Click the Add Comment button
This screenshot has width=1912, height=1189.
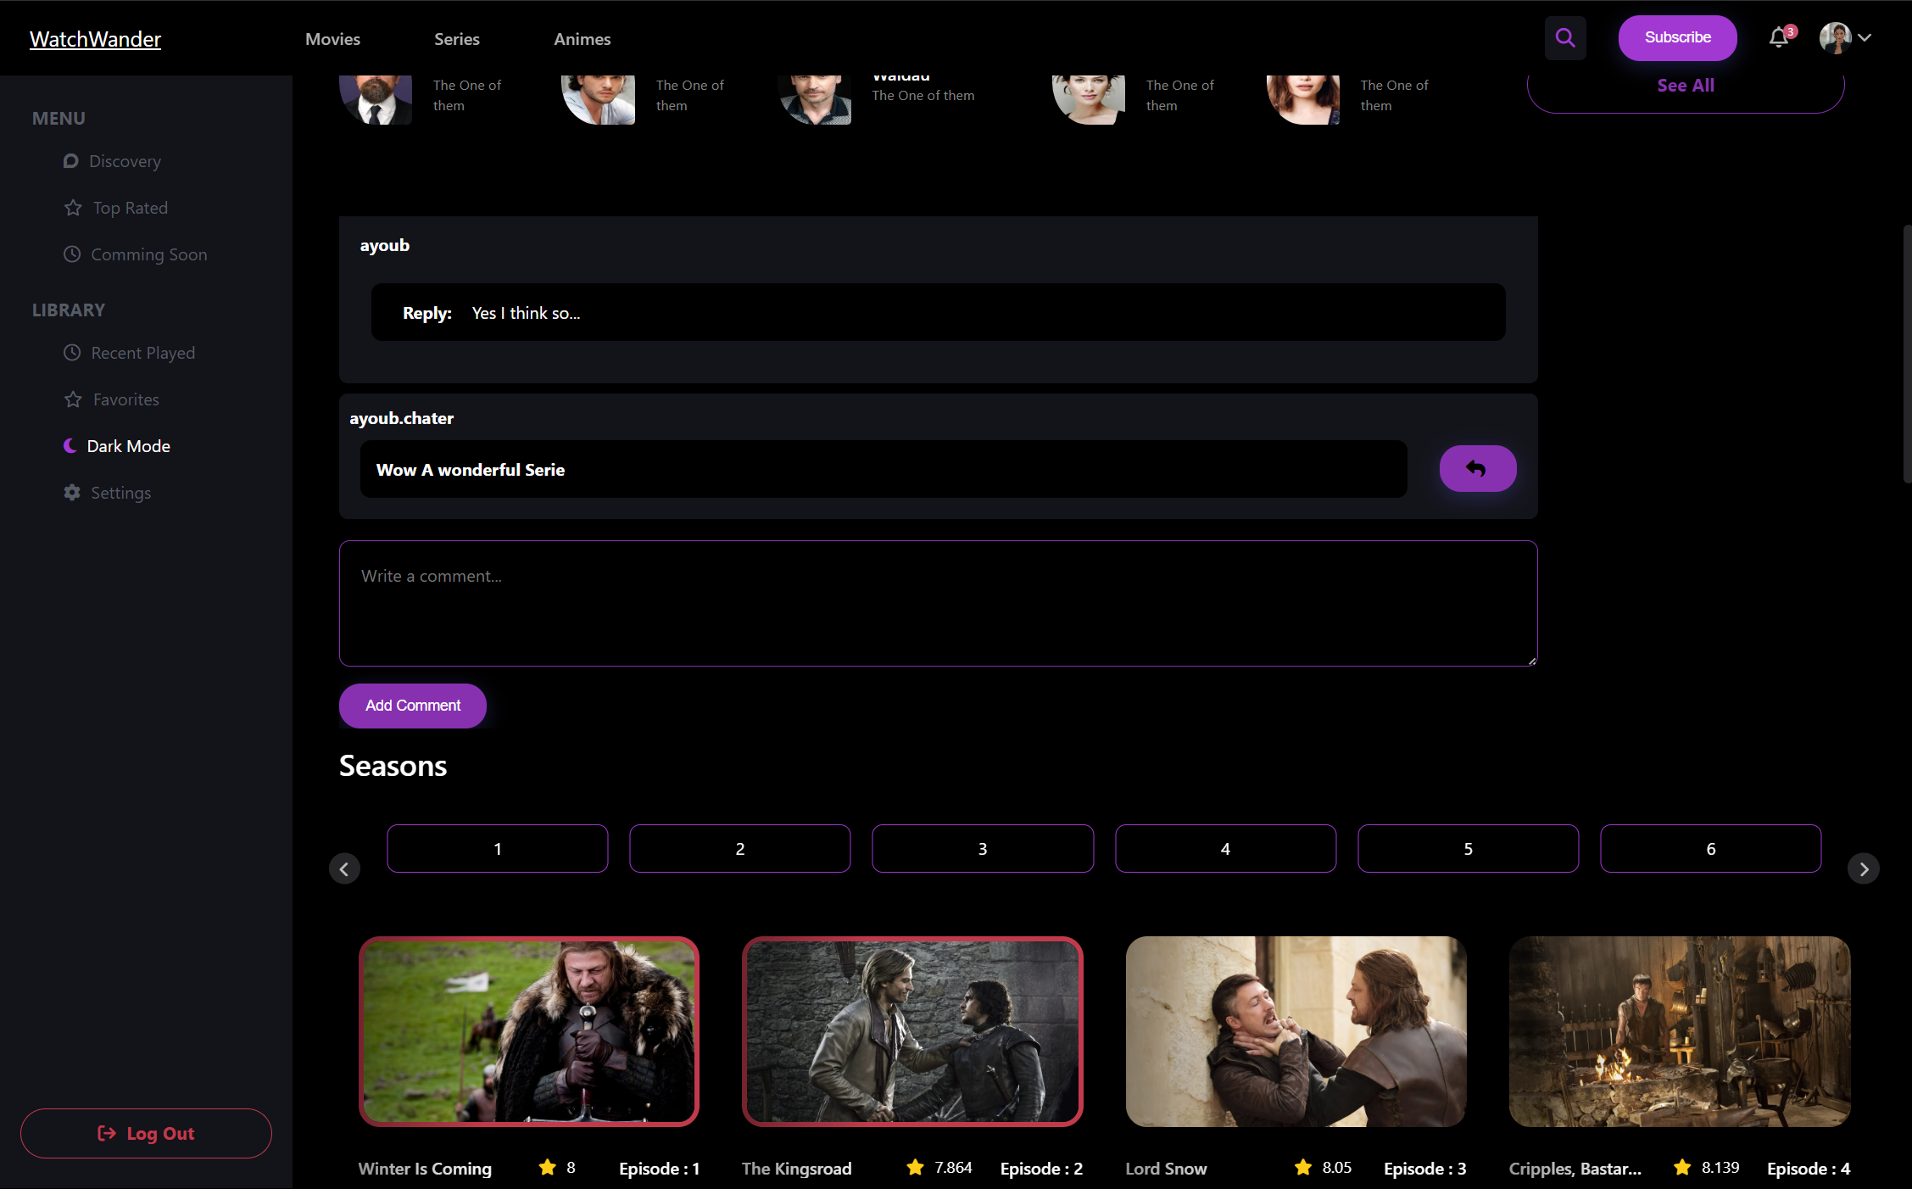click(x=413, y=706)
